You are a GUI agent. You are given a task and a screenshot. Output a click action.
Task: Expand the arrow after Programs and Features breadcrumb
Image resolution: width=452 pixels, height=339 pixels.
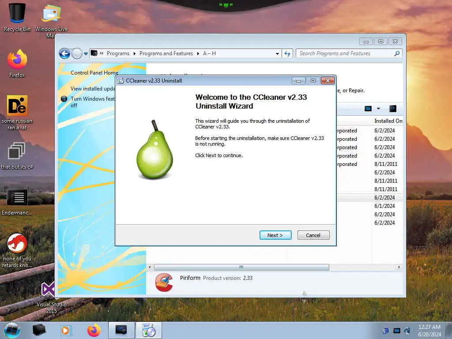[x=198, y=53]
